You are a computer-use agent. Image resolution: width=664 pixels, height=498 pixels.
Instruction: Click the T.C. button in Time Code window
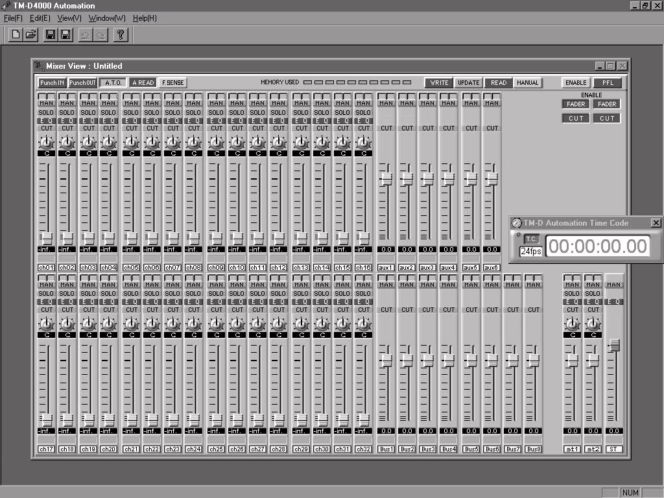(x=531, y=239)
